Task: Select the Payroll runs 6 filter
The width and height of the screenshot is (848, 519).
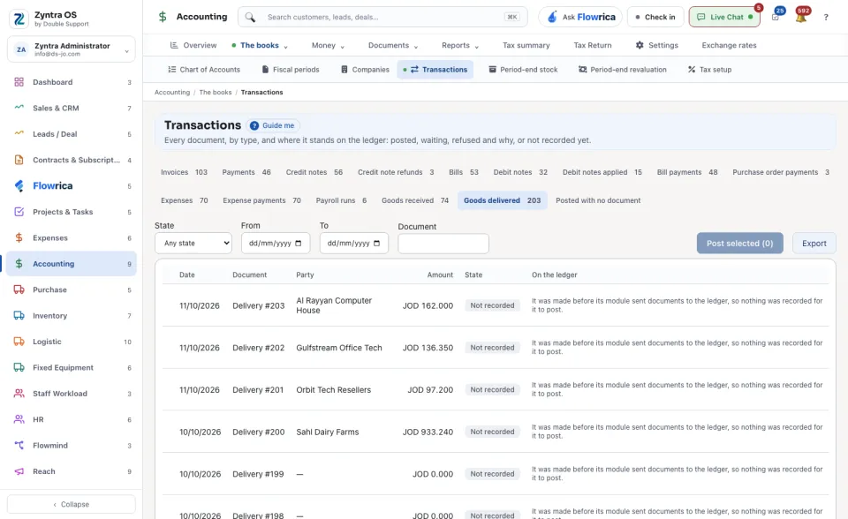Action: (x=341, y=200)
